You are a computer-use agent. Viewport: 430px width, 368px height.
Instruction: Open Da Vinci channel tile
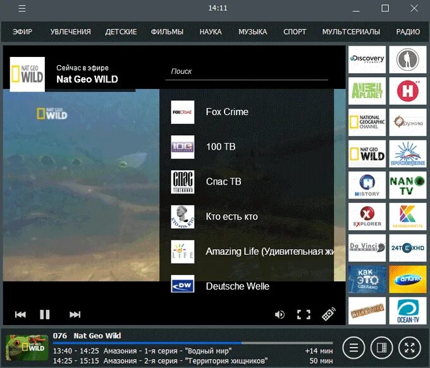(367, 248)
